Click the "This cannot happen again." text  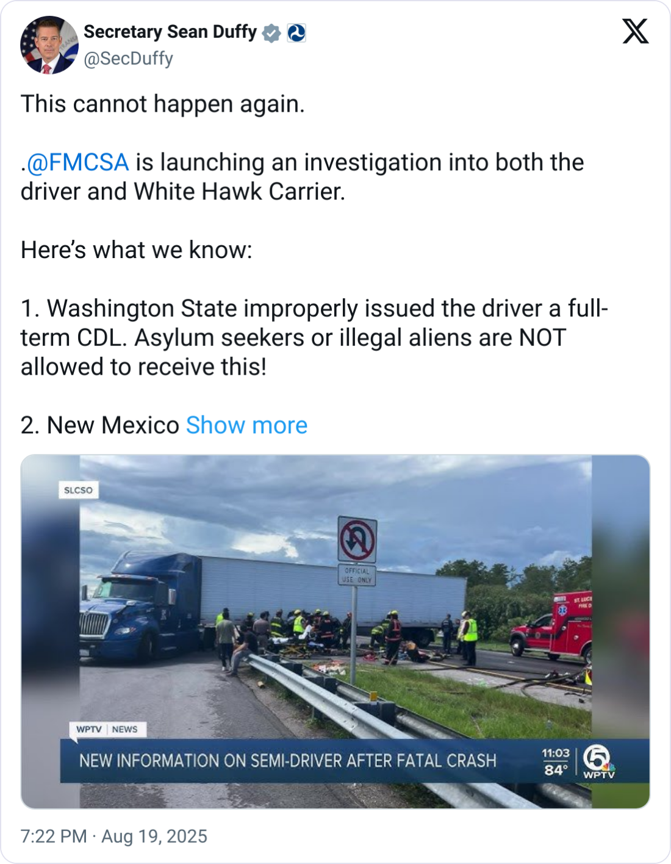pos(163,104)
